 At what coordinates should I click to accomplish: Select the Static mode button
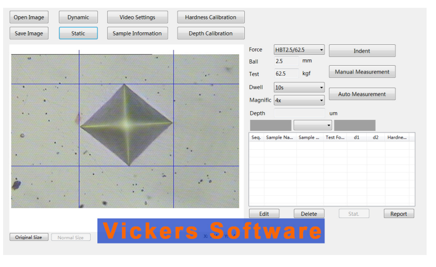(x=78, y=33)
